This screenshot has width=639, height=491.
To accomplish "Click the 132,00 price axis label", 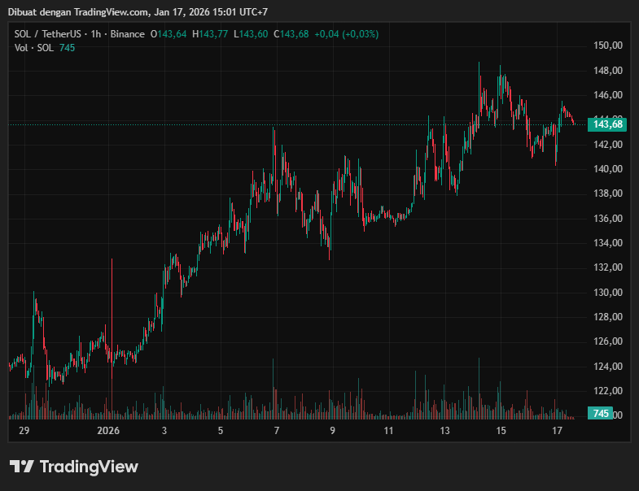I will coord(608,267).
